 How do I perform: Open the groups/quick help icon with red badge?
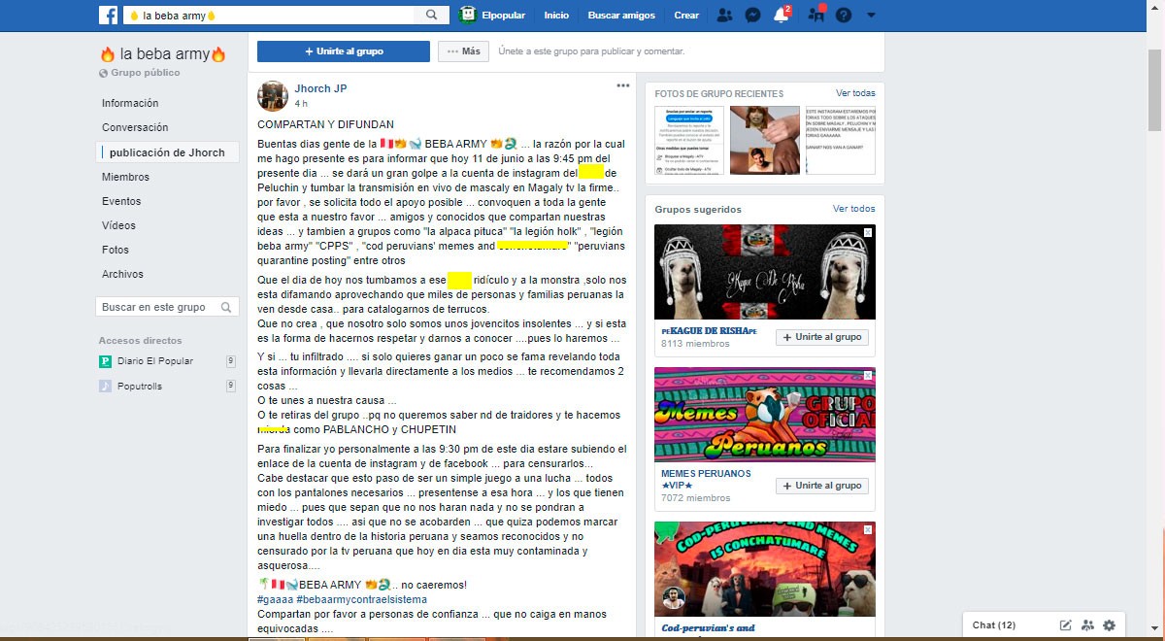tap(815, 16)
